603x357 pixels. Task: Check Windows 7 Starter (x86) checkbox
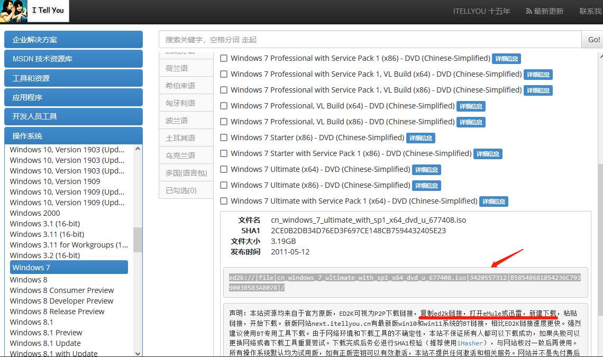click(x=224, y=138)
